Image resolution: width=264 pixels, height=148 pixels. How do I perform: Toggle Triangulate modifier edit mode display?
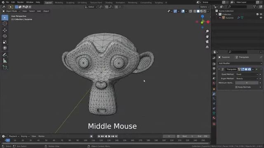[243, 69]
